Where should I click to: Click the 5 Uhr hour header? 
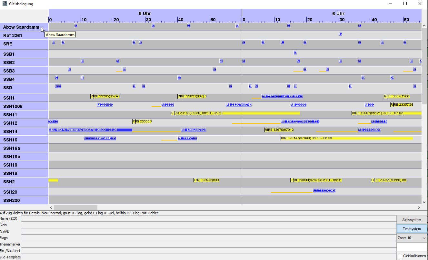tap(145, 14)
